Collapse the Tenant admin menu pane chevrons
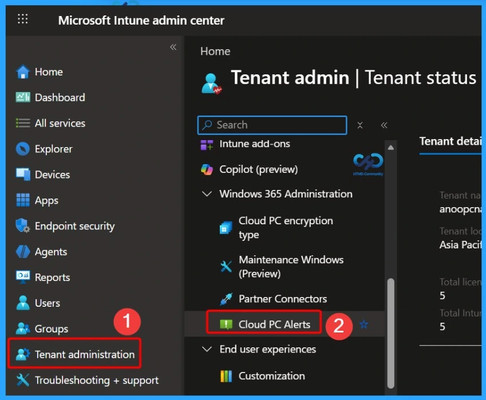Image resolution: width=486 pixels, height=400 pixels. point(384,125)
